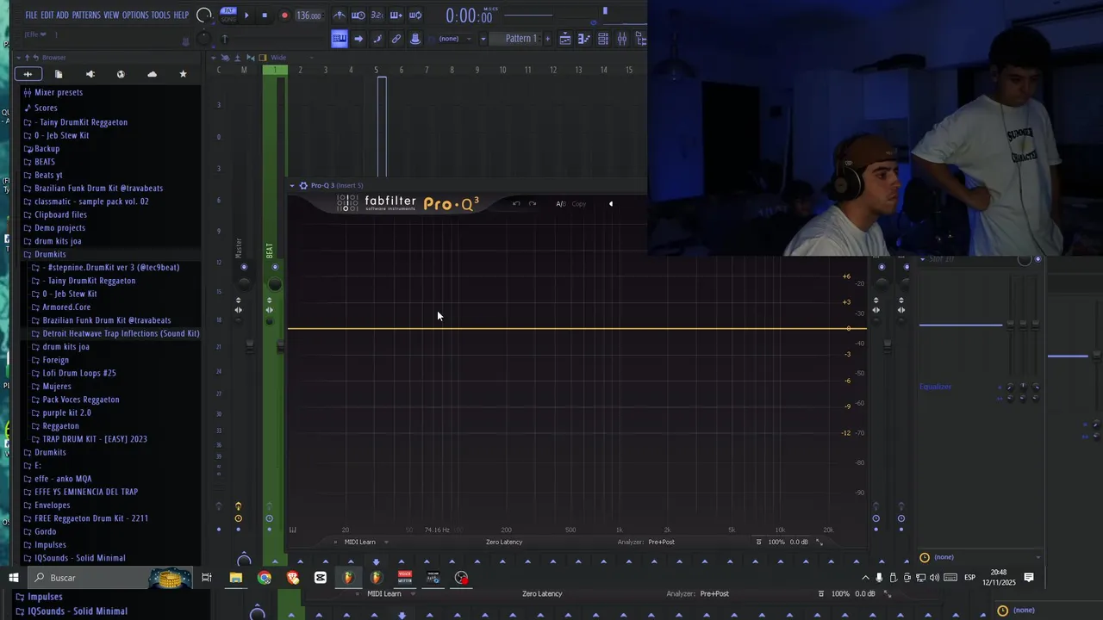The height and width of the screenshot is (620, 1103).
Task: Toggle the 3-2 countdown before recording
Action: click(377, 15)
